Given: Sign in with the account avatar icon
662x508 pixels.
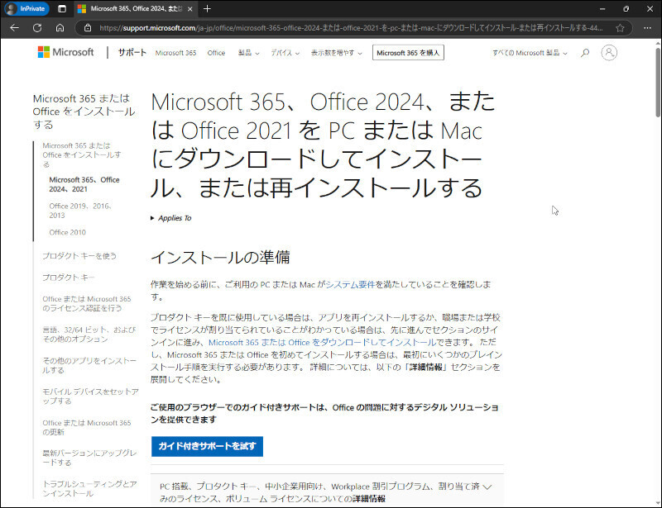Looking at the screenshot, I should [609, 53].
